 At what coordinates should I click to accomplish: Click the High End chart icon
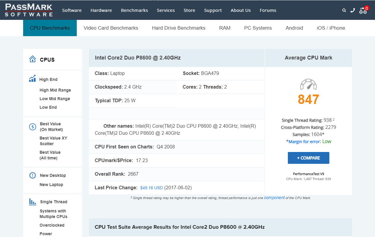[x=32, y=79]
